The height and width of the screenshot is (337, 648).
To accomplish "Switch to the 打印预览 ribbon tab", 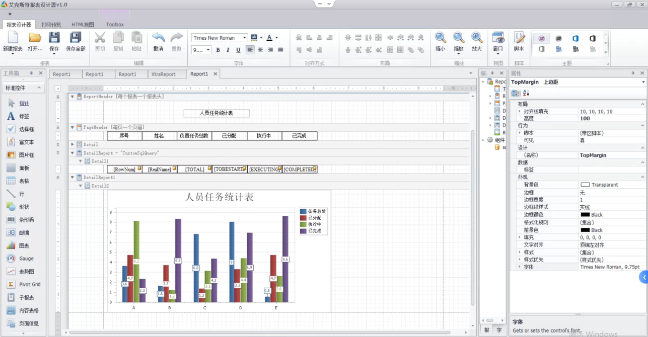I will coord(51,24).
